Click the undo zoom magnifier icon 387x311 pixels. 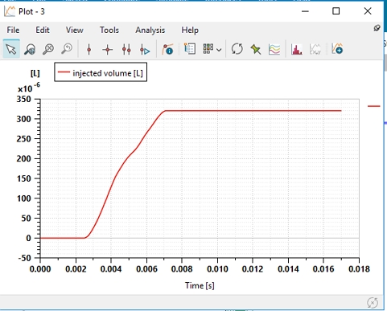point(67,49)
